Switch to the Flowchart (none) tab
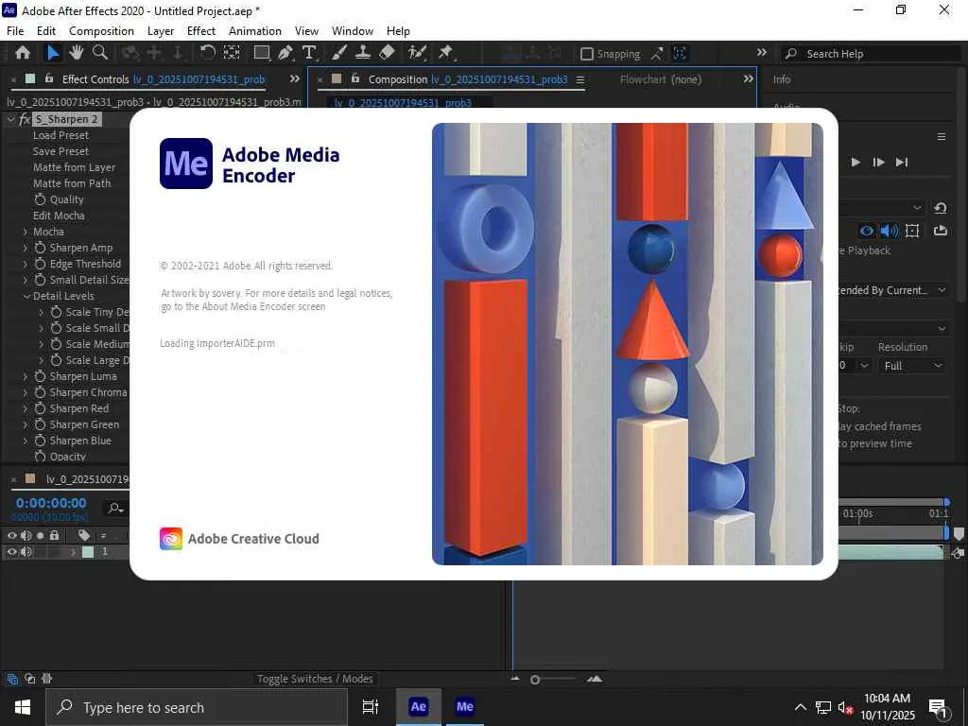 click(x=661, y=79)
